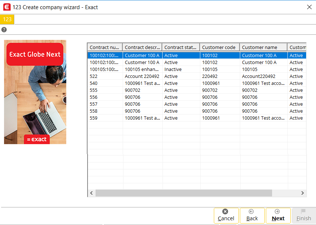This screenshot has height=225, width=316.
Task: Click the grayed-out Finish button
Action: pyautogui.click(x=304, y=215)
